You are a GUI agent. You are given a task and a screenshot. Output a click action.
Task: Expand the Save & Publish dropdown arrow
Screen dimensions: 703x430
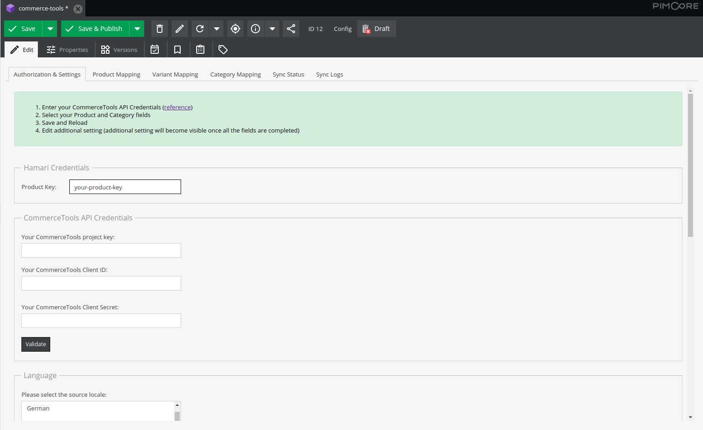(x=137, y=29)
